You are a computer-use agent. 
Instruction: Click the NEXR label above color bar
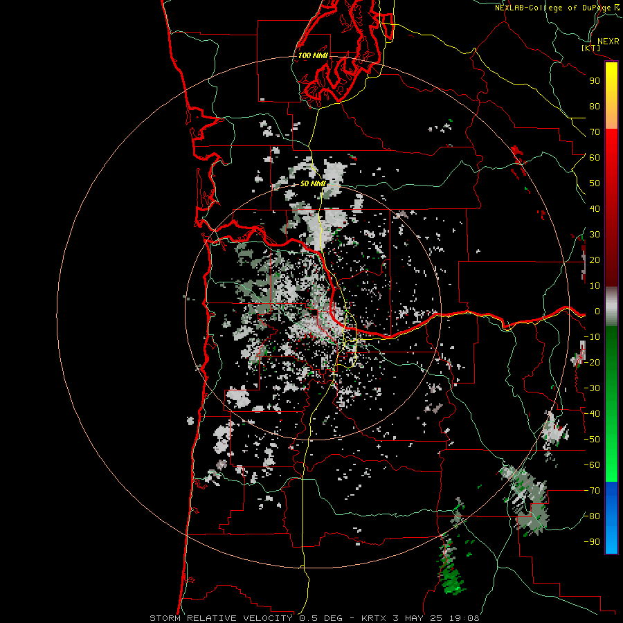click(608, 42)
